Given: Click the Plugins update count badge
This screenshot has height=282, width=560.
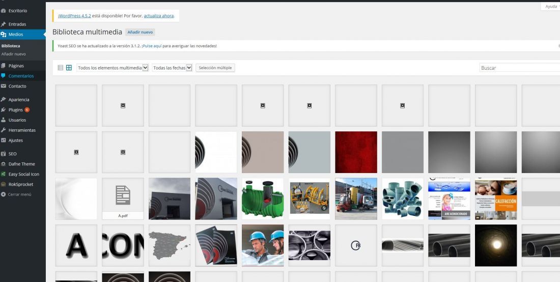Looking at the screenshot, I should click(x=27, y=110).
